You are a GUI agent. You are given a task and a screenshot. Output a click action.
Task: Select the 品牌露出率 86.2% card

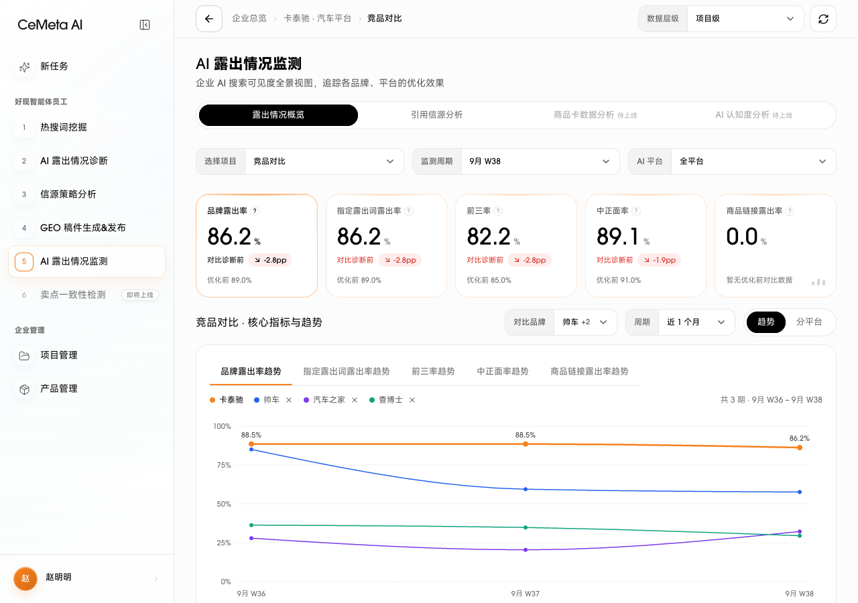257,246
